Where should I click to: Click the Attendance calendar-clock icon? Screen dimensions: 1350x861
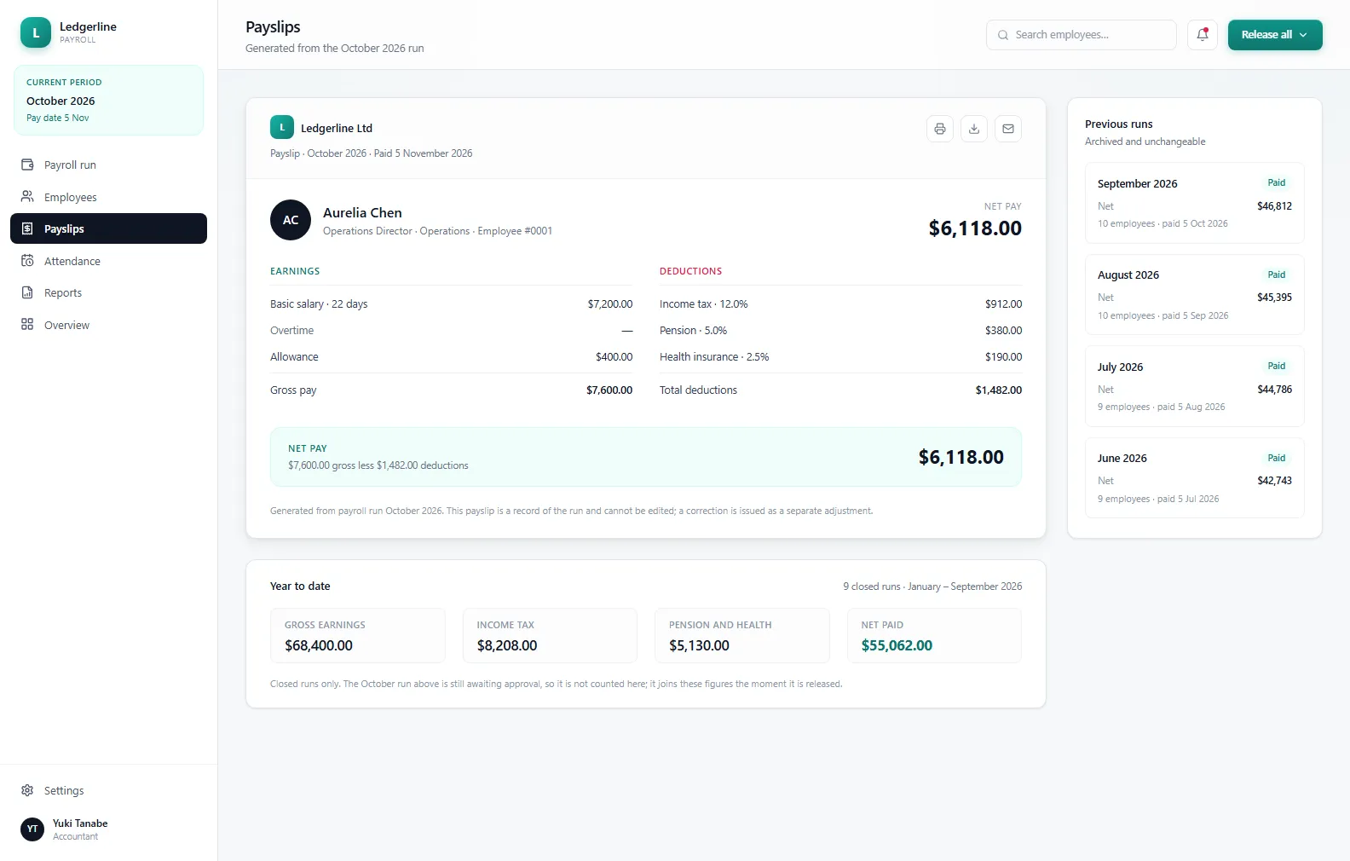[x=27, y=261]
